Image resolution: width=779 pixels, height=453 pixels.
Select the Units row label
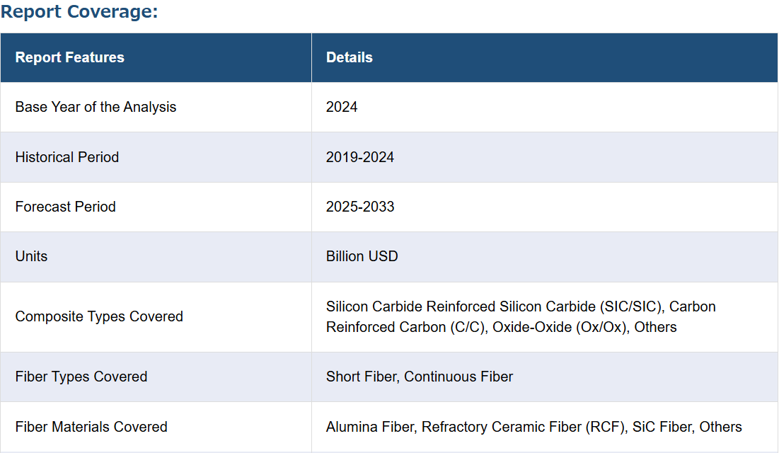pyautogui.click(x=31, y=256)
